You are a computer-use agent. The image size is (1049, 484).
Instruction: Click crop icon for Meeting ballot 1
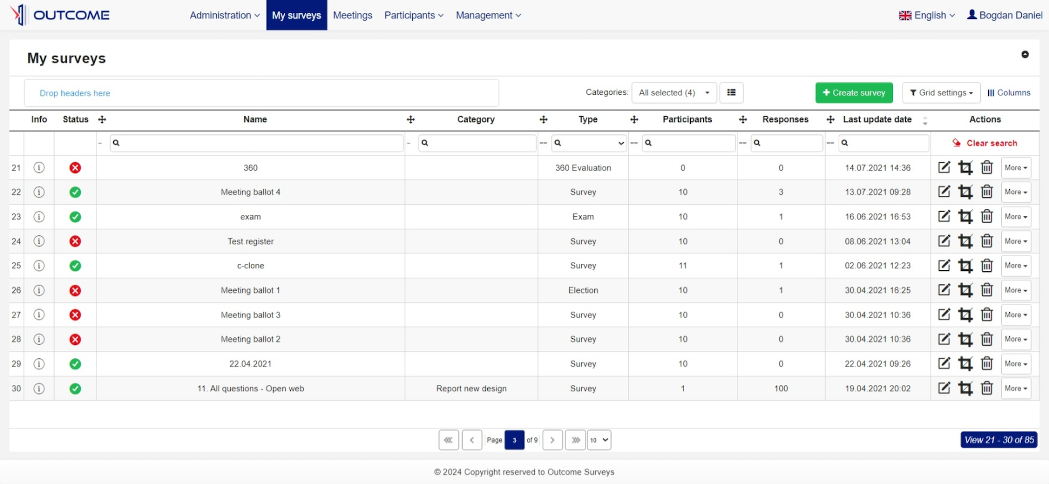pyautogui.click(x=965, y=290)
